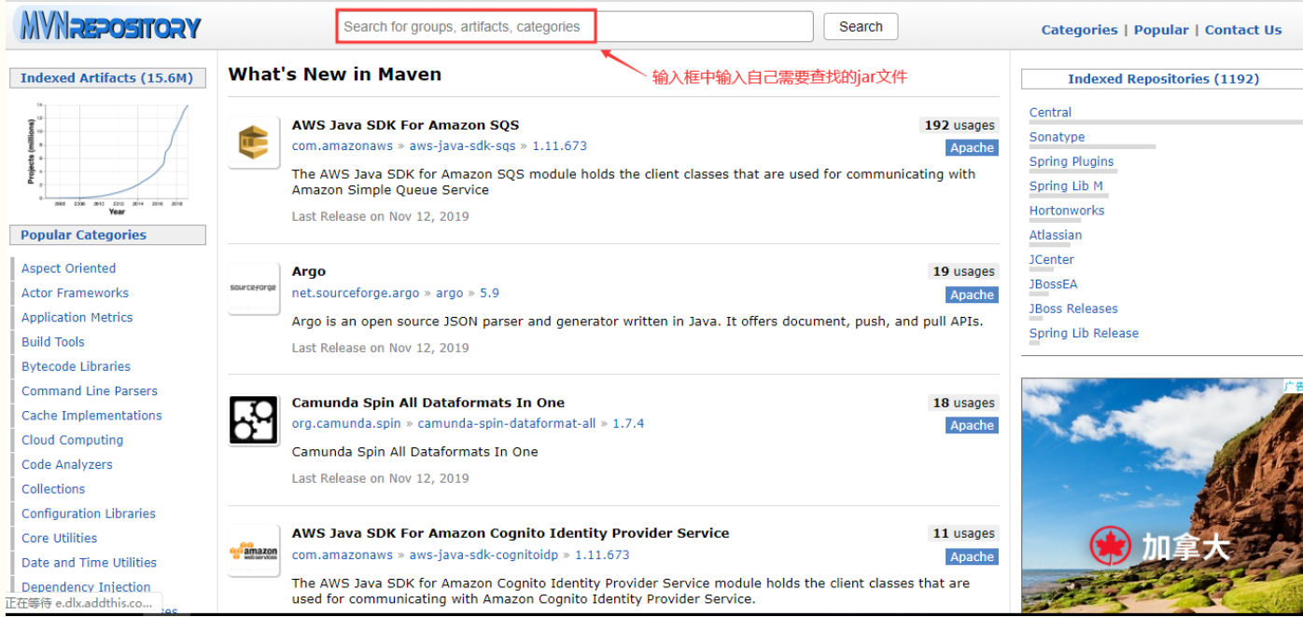Focus the artifact search input field
This screenshot has height=617, width=1303.
click(x=575, y=27)
